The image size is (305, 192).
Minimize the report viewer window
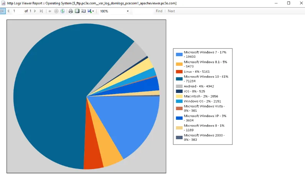pos(276,3)
